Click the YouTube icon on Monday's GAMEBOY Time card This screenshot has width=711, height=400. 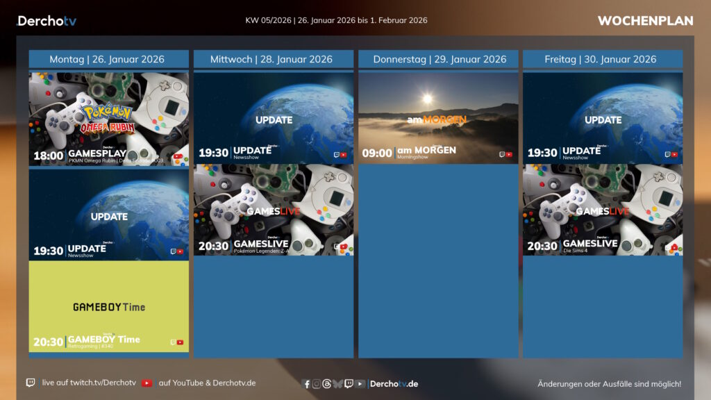[x=181, y=342]
